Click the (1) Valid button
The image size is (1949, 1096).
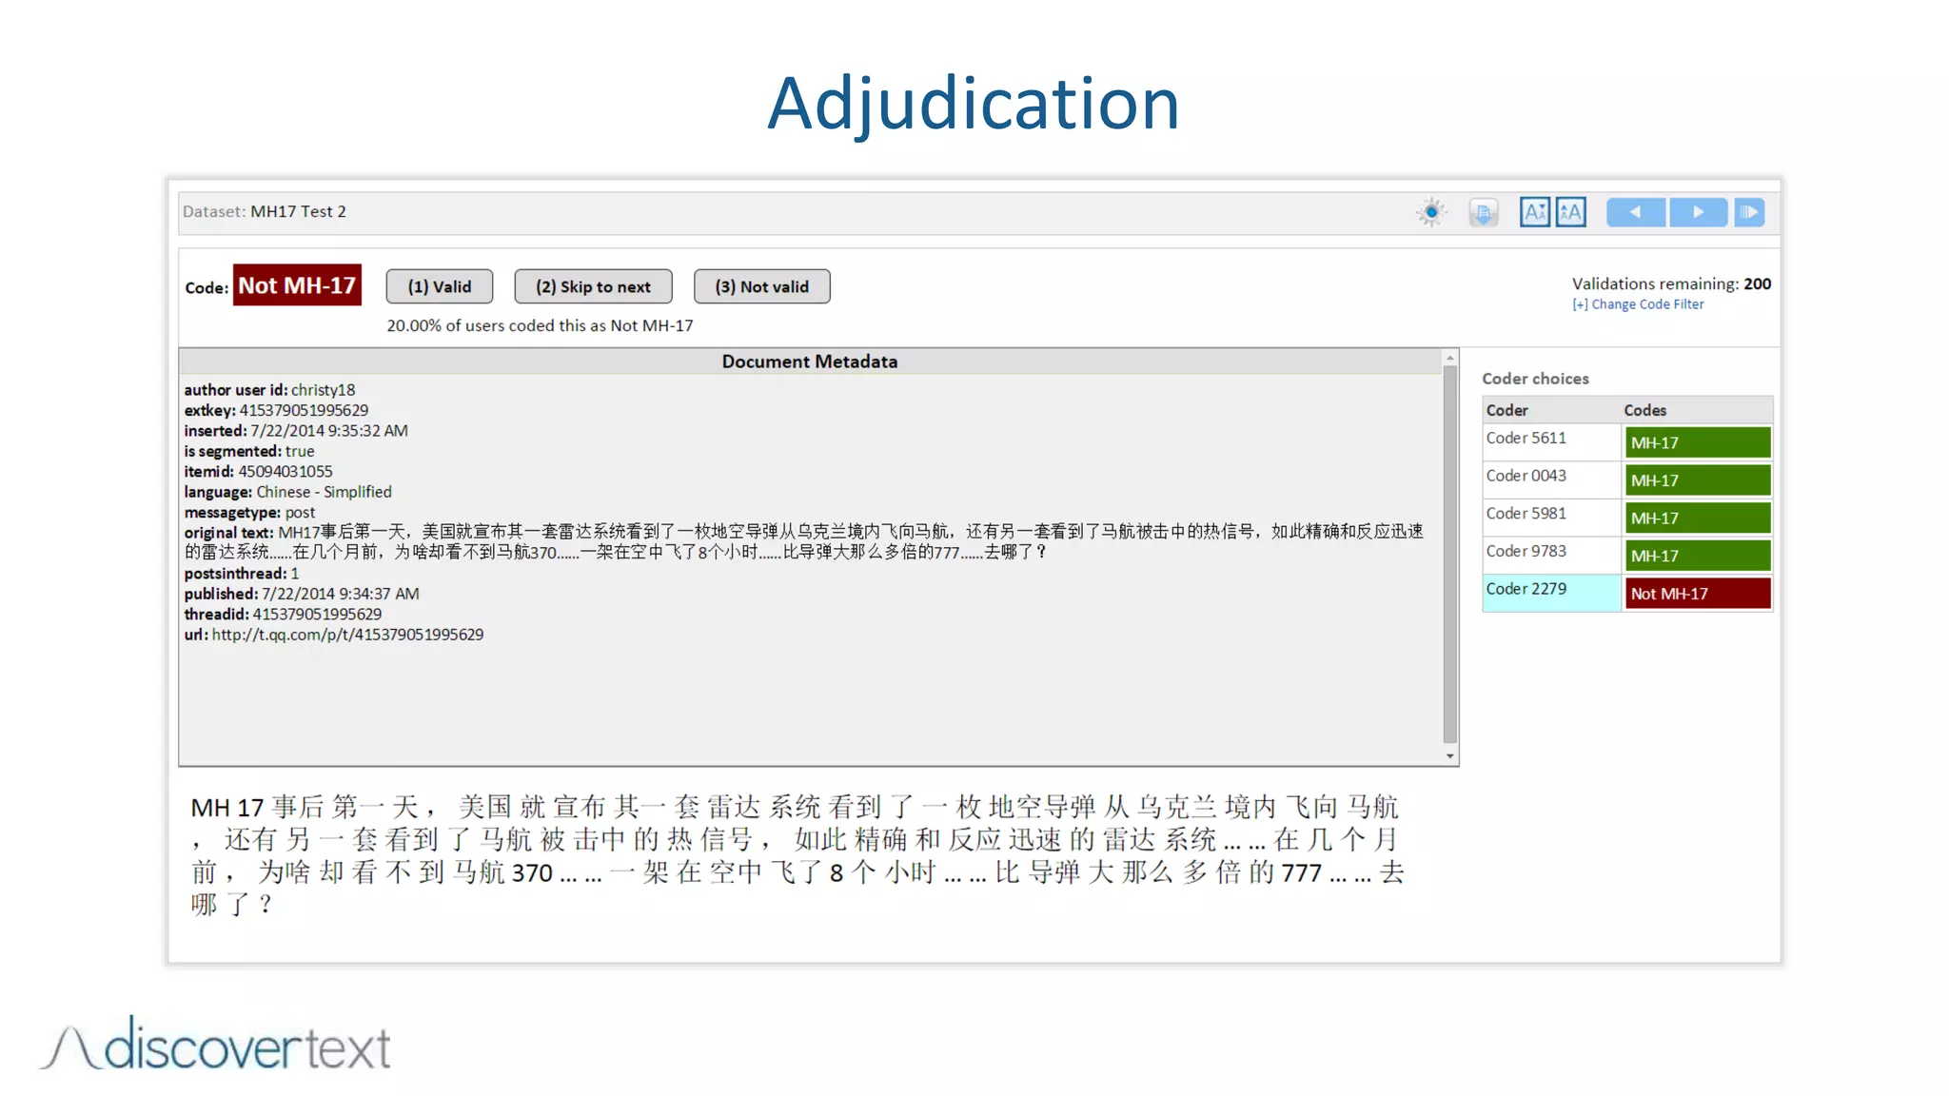(x=439, y=286)
